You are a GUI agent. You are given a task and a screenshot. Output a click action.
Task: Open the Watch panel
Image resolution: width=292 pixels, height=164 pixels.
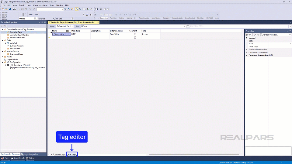[30, 158]
